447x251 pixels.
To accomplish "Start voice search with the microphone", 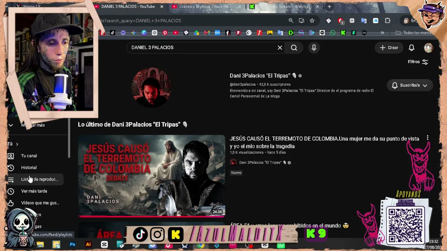I will 314,47.
